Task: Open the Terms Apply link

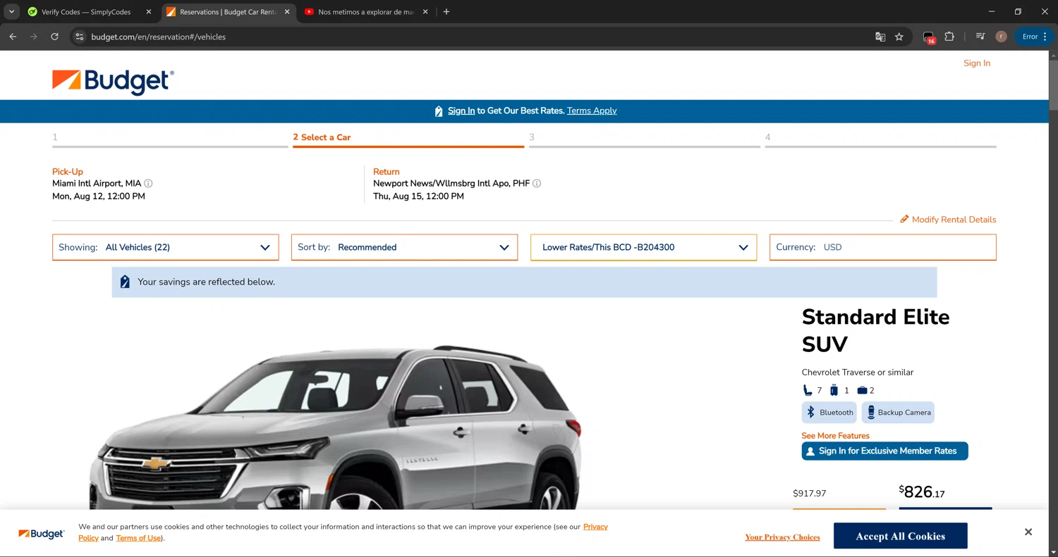Action: click(592, 111)
